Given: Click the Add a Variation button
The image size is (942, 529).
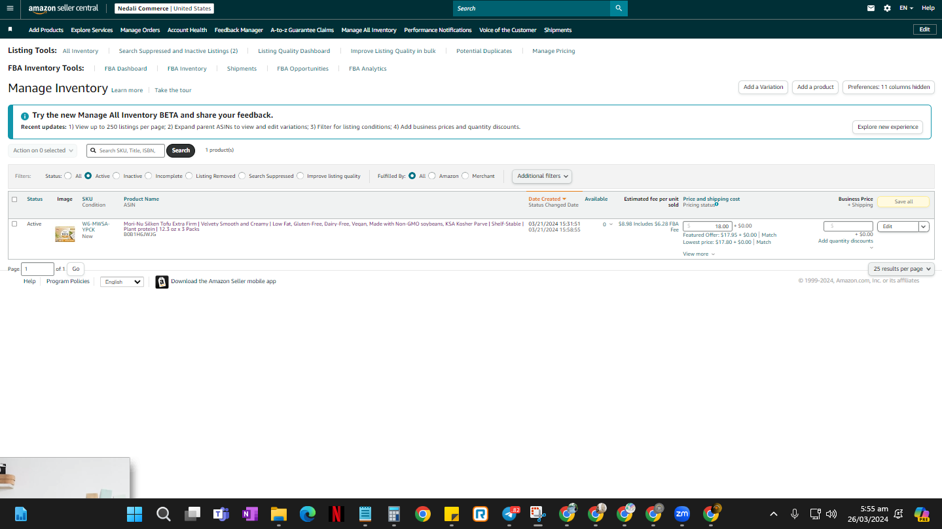Looking at the screenshot, I should 763,87.
